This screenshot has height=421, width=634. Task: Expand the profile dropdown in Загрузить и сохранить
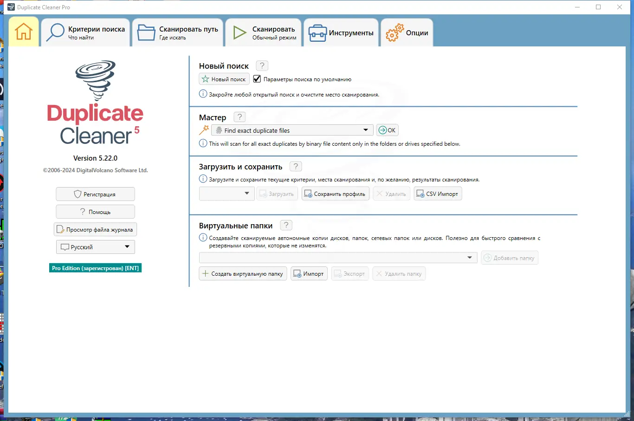coord(246,194)
